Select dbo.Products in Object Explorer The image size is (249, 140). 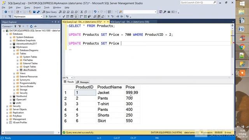(x=30, y=70)
